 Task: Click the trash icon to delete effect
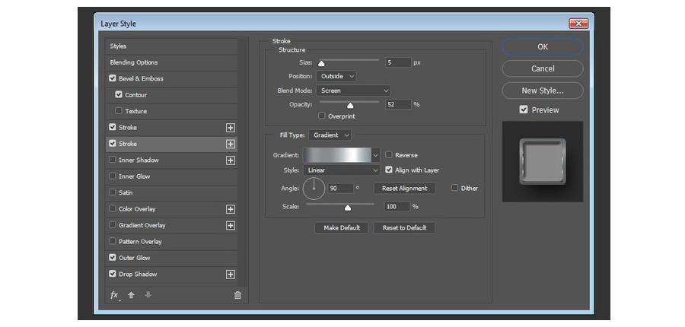coord(237,295)
